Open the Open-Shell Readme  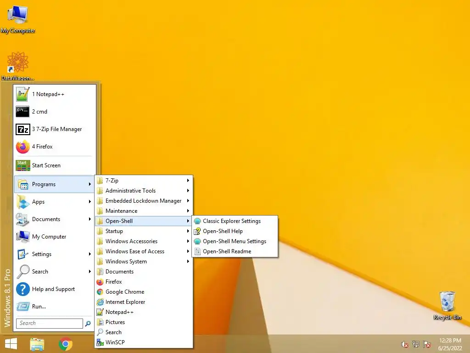[235, 251]
